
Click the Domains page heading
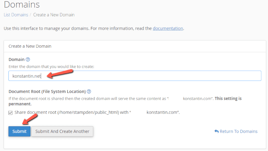tap(22, 4)
